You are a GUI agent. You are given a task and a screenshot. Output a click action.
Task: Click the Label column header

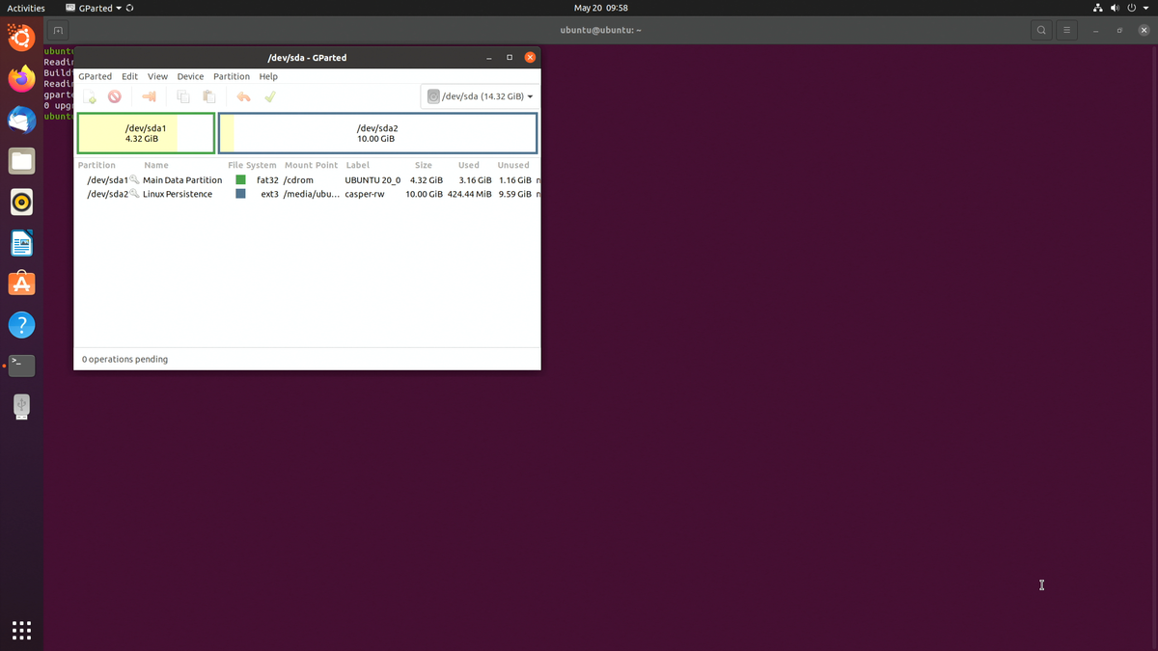click(357, 165)
